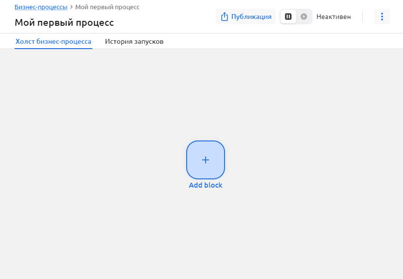Set the process to paused state
Viewport: 403px width, 279px height.
tap(288, 17)
